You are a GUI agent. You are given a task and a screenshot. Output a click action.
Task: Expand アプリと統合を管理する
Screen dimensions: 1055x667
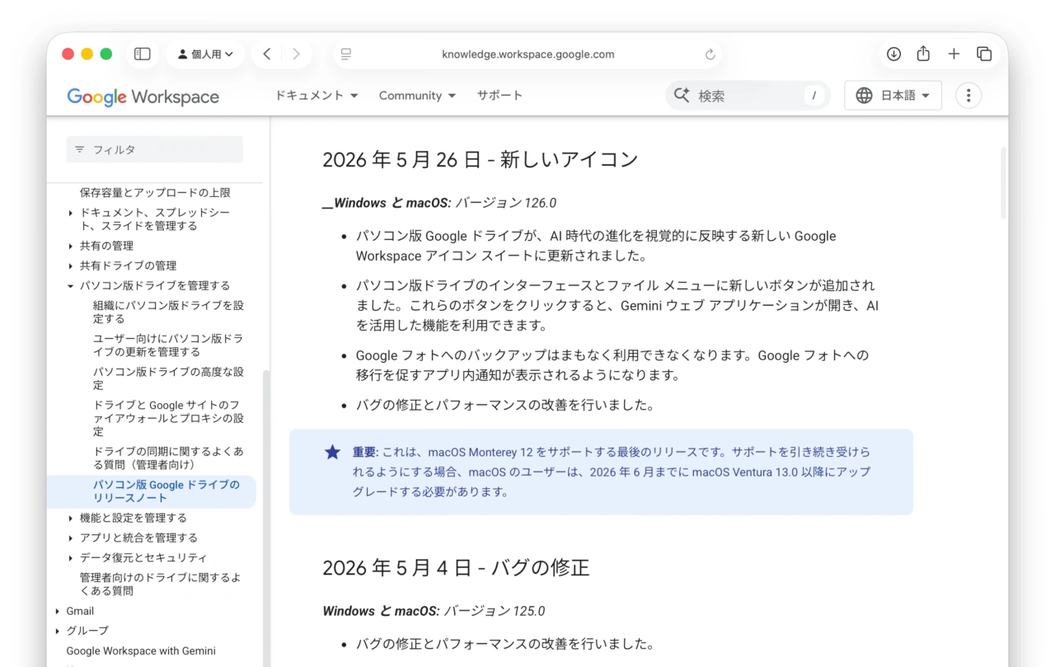point(71,538)
